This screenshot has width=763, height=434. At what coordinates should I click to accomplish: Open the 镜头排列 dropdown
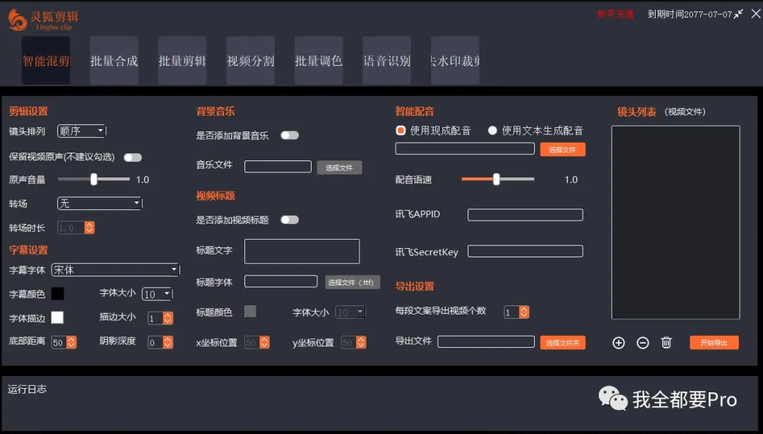81,131
